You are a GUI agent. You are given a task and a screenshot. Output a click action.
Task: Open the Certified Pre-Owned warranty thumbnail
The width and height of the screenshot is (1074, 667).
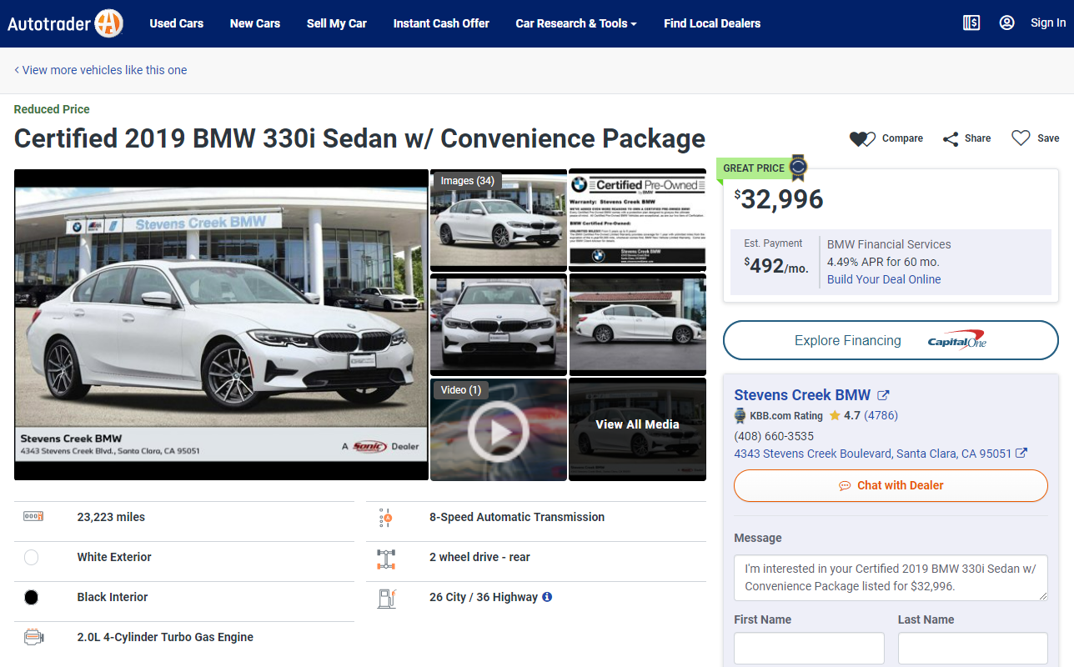(638, 219)
